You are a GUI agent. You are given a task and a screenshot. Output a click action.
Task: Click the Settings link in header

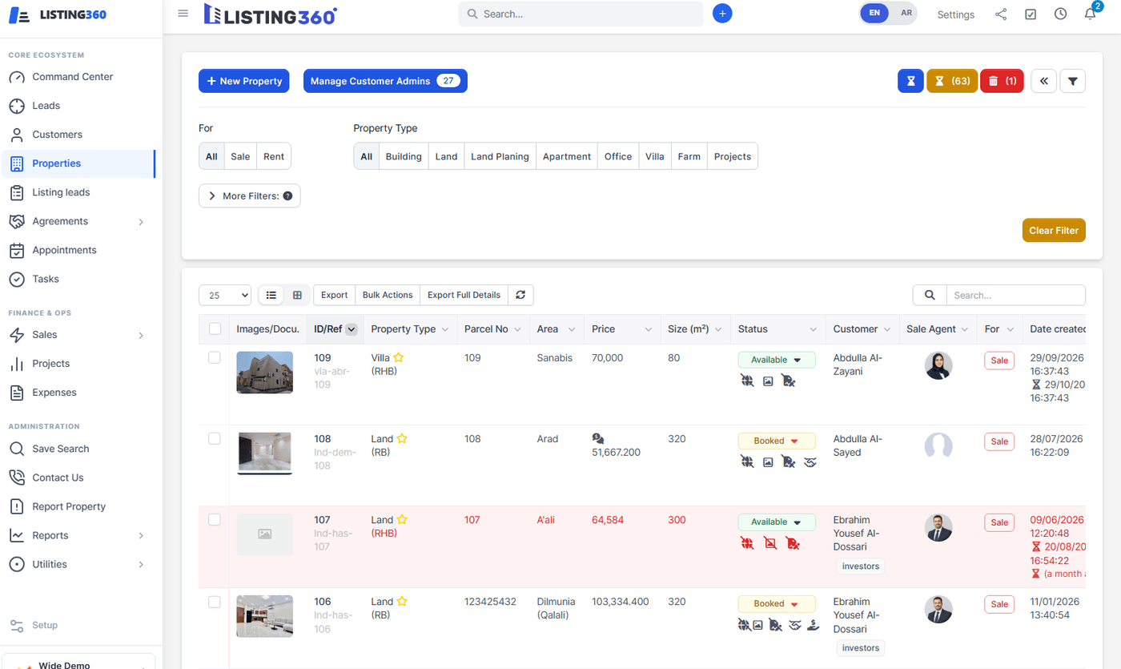956,14
